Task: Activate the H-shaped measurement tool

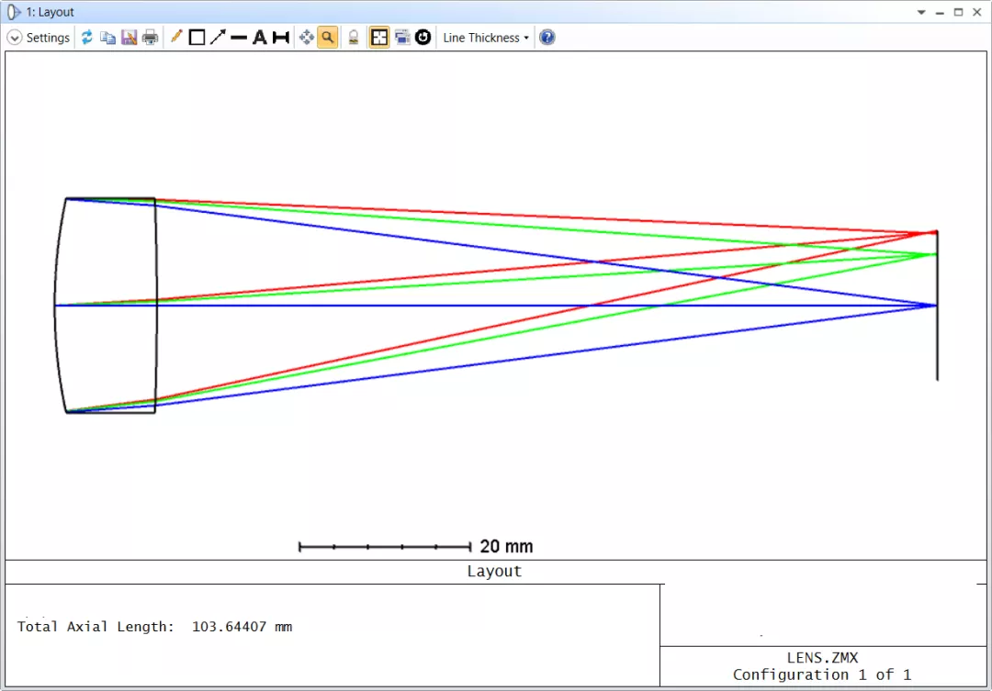Action: tap(281, 38)
